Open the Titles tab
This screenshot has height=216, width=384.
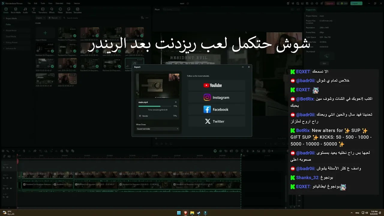tap(34, 10)
